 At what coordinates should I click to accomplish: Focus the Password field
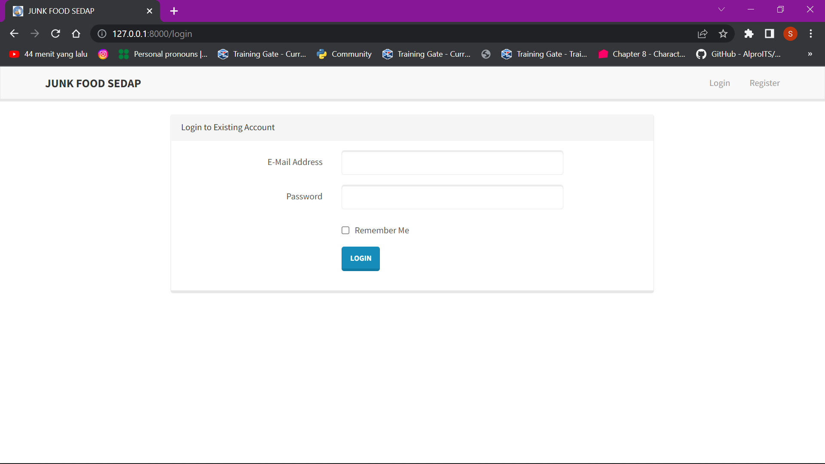click(x=452, y=197)
